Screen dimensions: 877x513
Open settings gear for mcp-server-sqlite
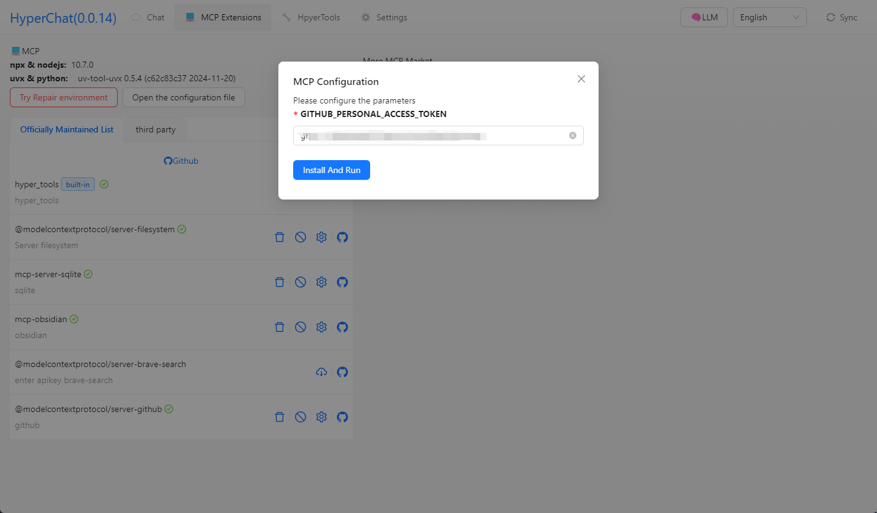[x=321, y=282]
